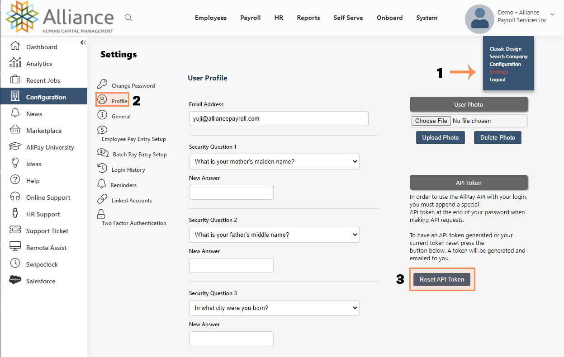Viewport: 564px width, 357px height.
Task: Open Login History clock icon
Action: (x=102, y=169)
